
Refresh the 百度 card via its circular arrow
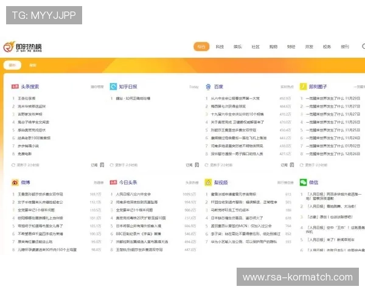(206, 165)
